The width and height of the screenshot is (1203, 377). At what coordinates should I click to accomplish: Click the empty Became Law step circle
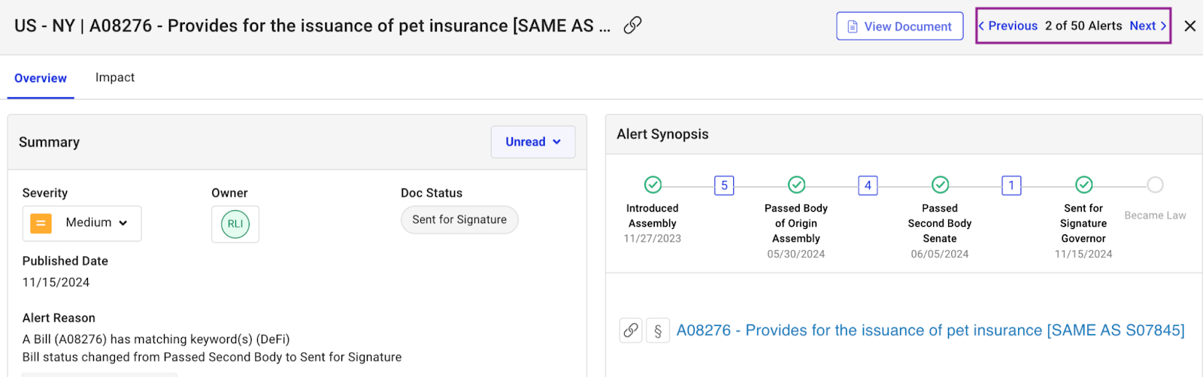pyautogui.click(x=1155, y=185)
